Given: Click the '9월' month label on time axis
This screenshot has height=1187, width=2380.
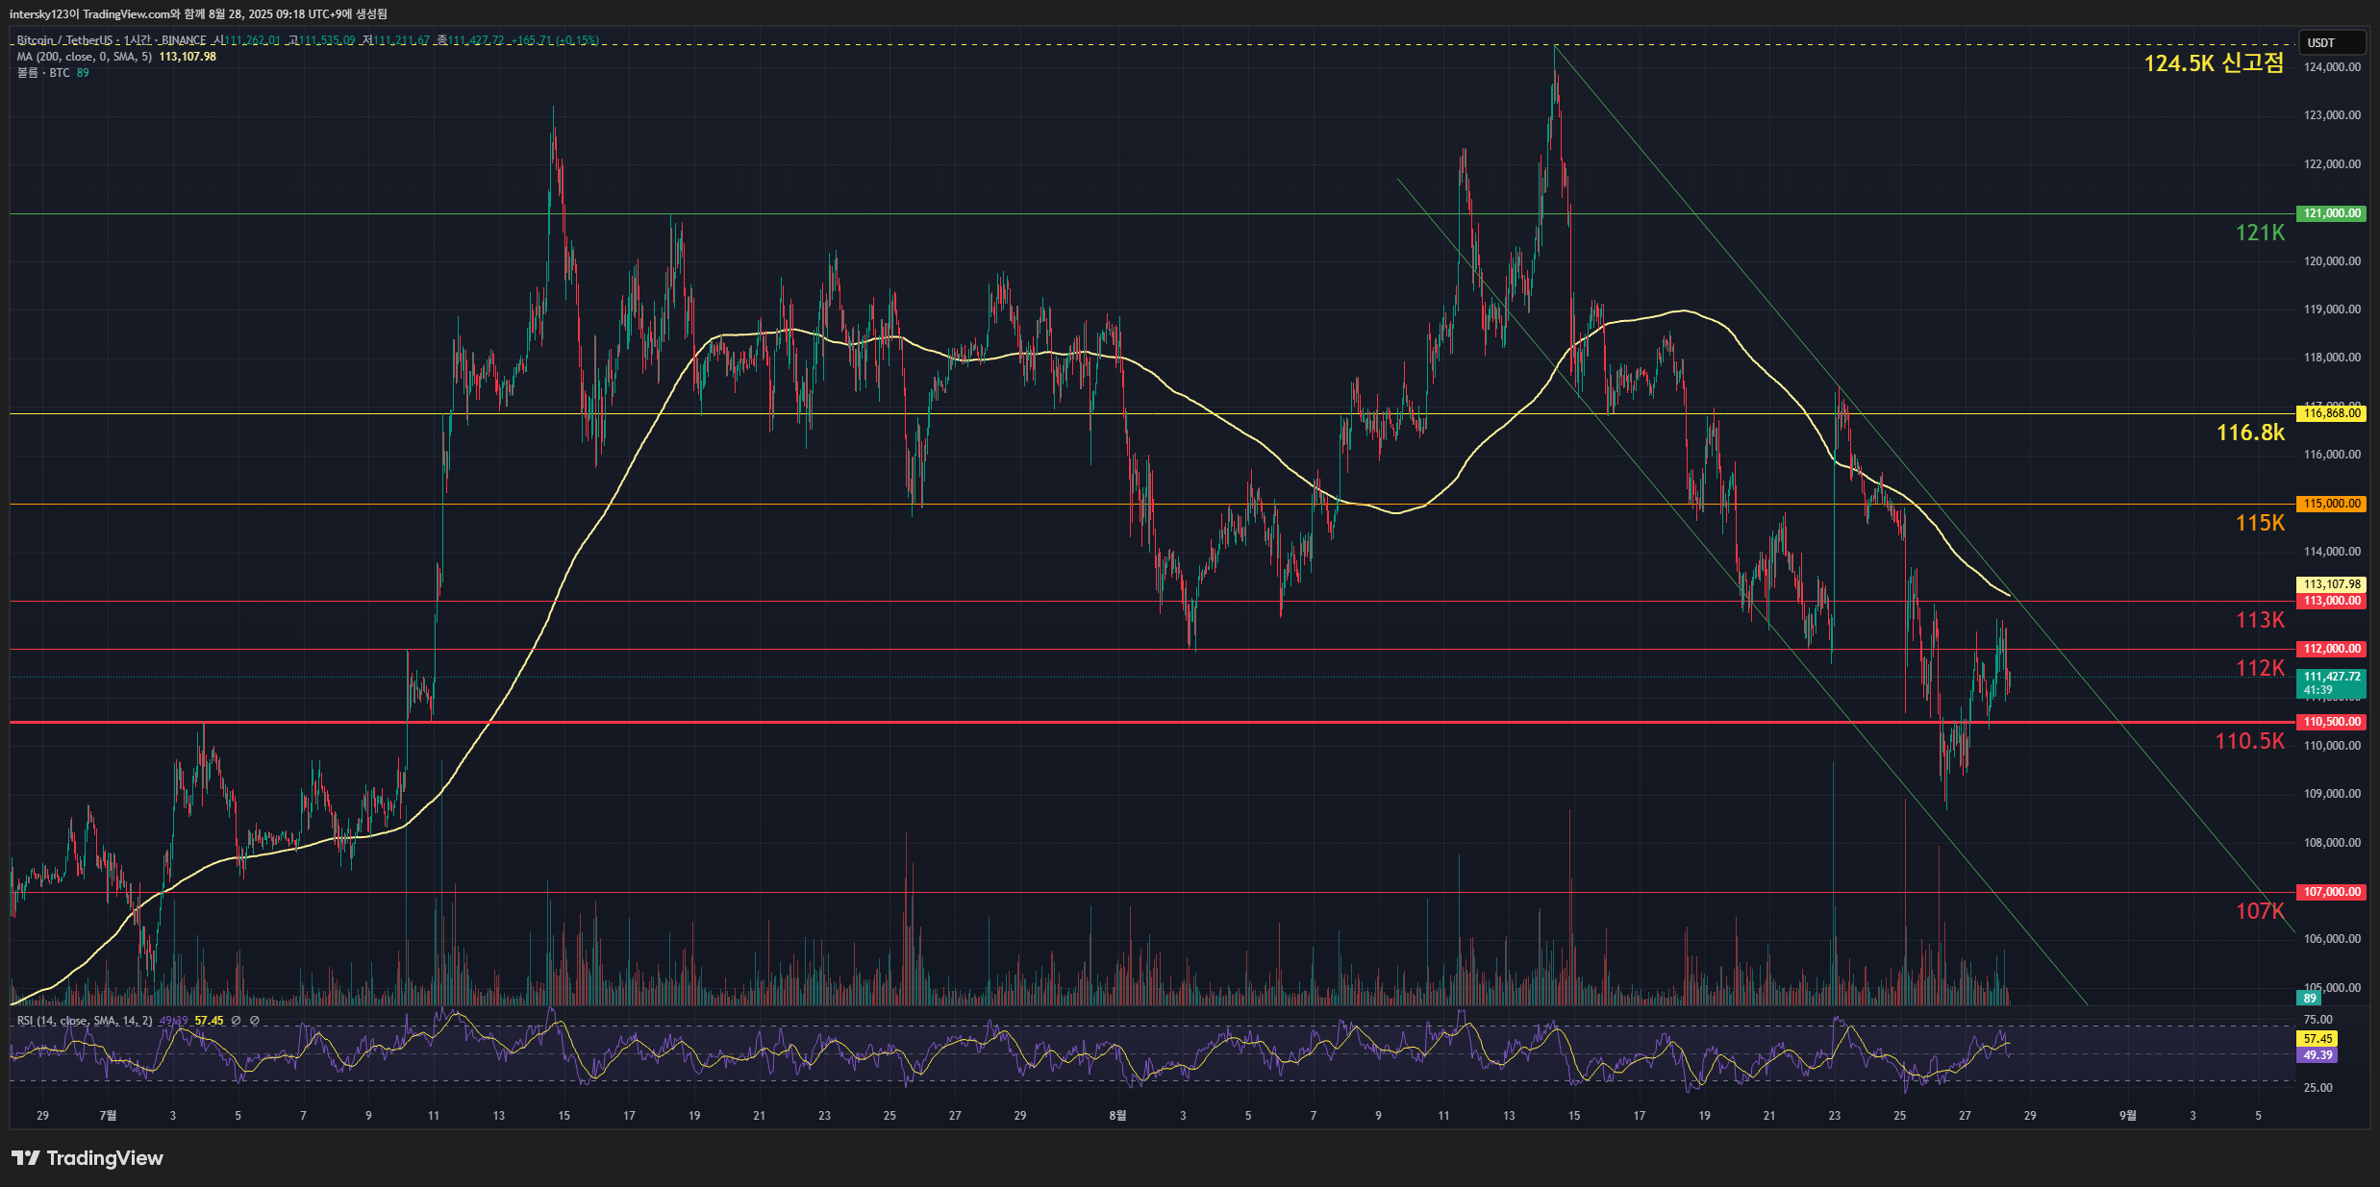Looking at the screenshot, I should (2128, 1116).
